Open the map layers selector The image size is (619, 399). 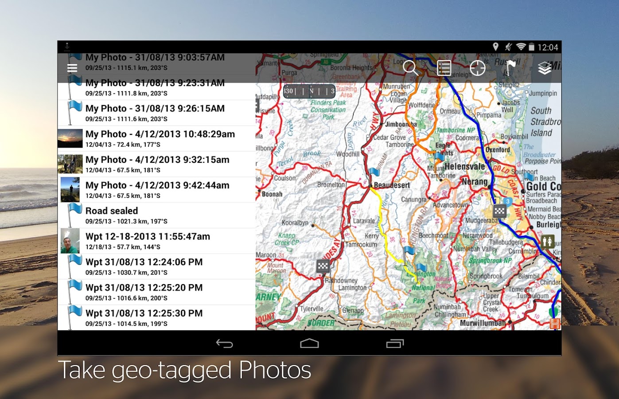click(544, 68)
